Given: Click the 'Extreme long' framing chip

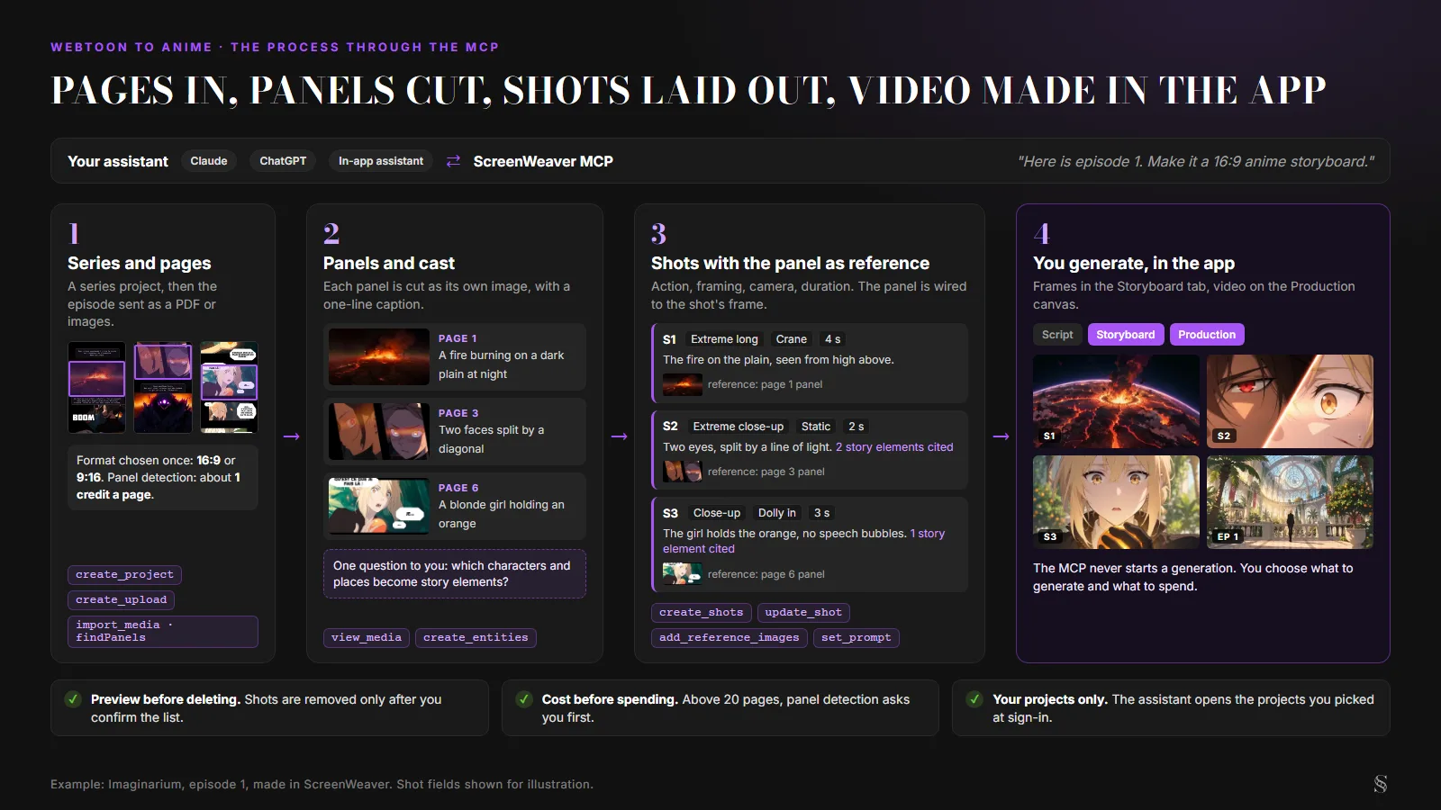Looking at the screenshot, I should [724, 339].
